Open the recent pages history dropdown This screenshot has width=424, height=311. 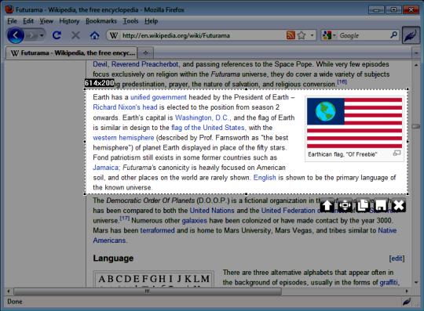pyautogui.click(x=42, y=35)
